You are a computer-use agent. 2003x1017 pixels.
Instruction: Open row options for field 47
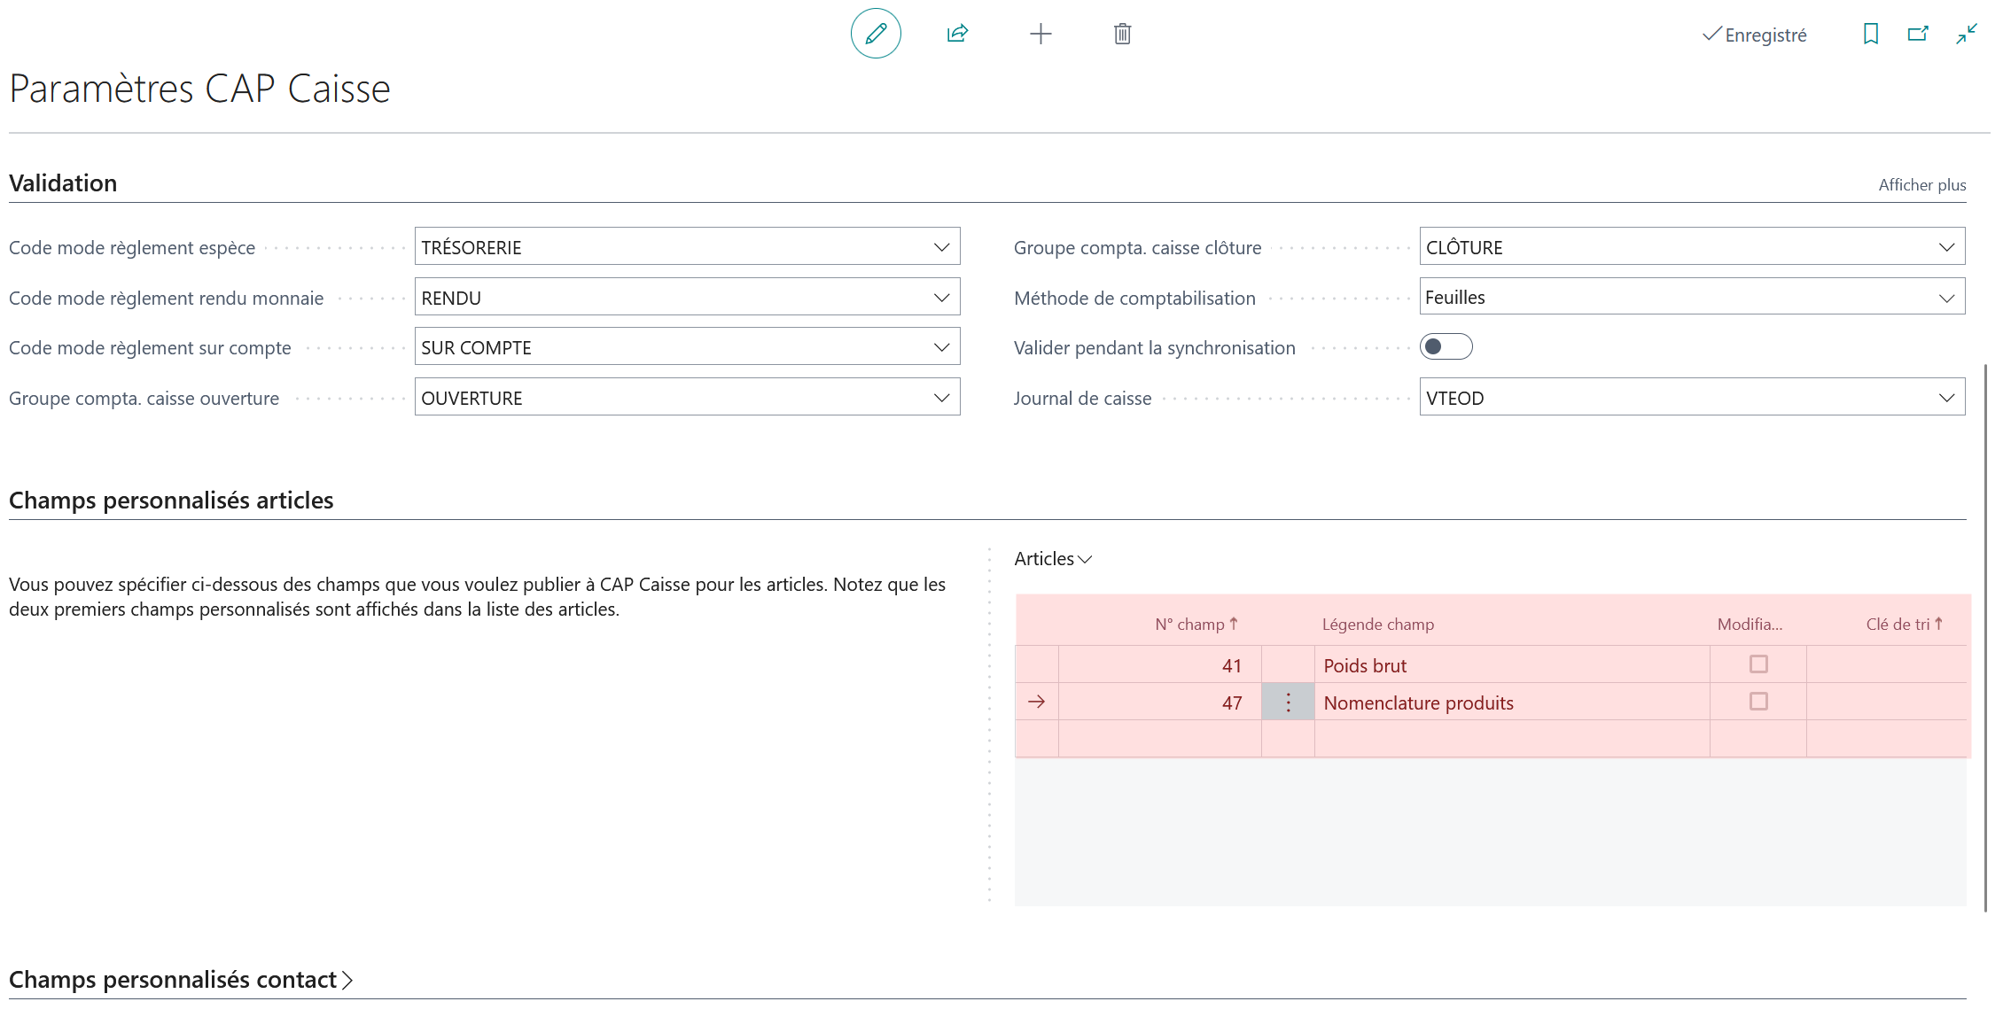(1288, 703)
